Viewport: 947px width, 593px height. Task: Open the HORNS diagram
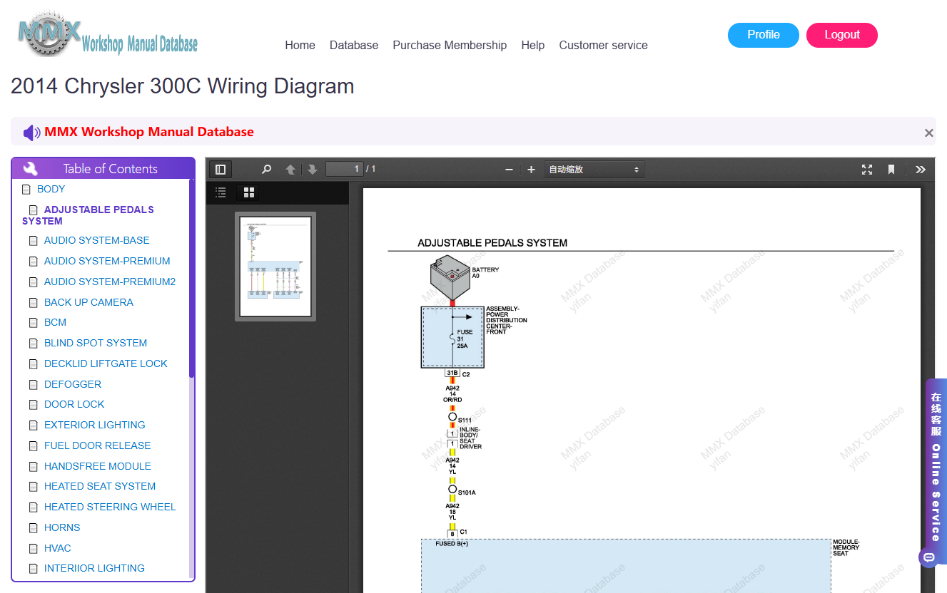pyautogui.click(x=62, y=527)
